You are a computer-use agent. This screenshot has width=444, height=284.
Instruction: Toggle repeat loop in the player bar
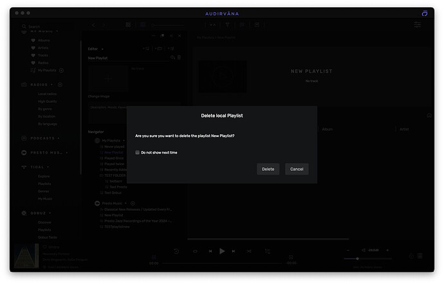[x=195, y=251]
